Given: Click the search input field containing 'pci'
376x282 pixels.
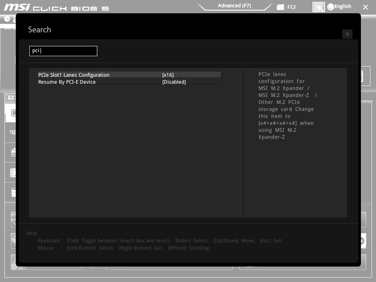Looking at the screenshot, I should [63, 51].
